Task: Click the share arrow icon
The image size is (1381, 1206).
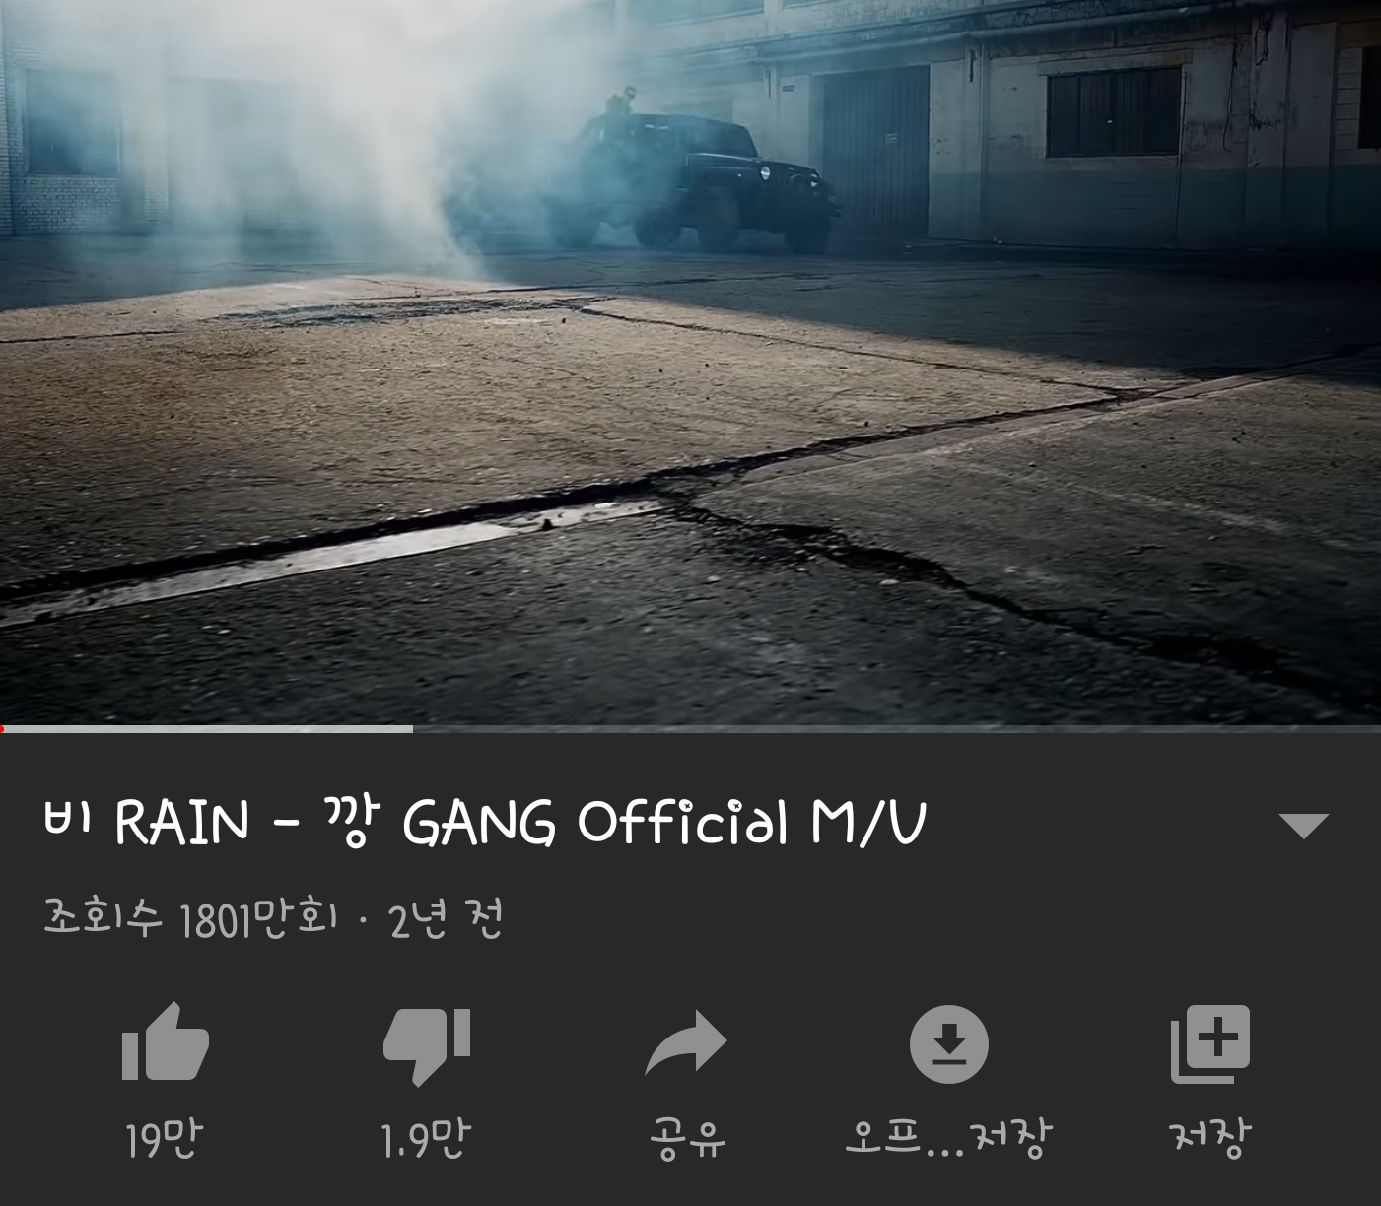Action: [686, 1042]
